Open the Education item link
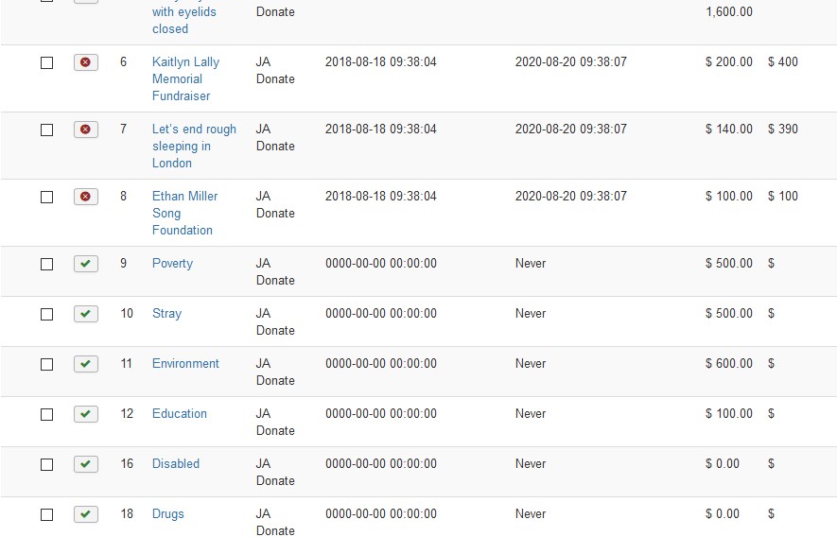This screenshot has width=837, height=537. tap(179, 413)
